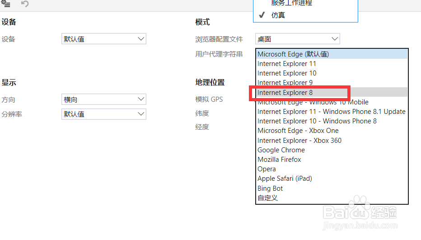Choose plain Internet Explorer 11 user agent
421x240 pixels.
coord(287,64)
